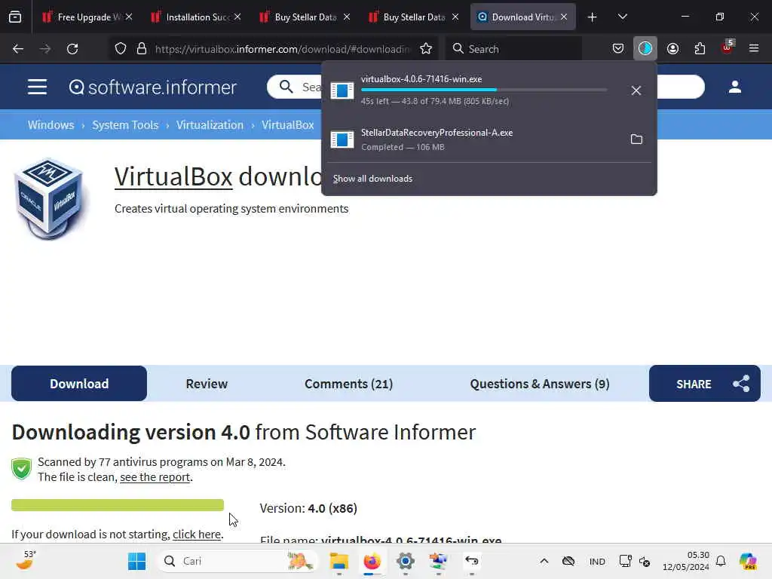772x579 pixels.
Task: Toggle the Downloads panel button
Action: 645,49
